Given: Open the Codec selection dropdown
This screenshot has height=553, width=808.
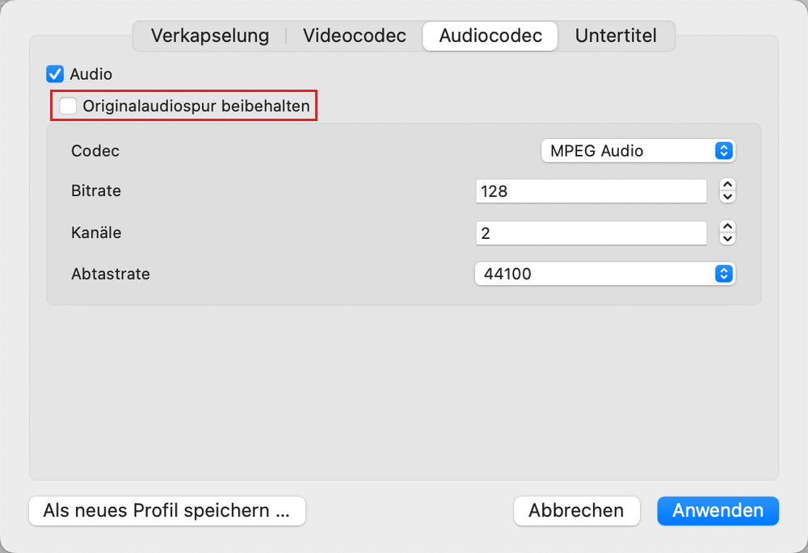Looking at the screenshot, I should point(638,151).
